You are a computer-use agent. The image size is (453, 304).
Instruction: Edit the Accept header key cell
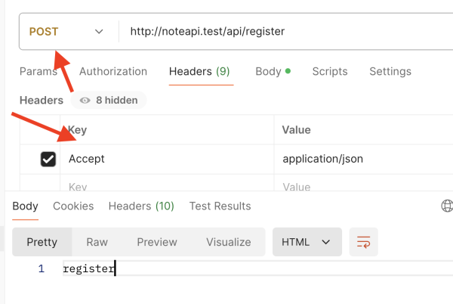click(166, 160)
